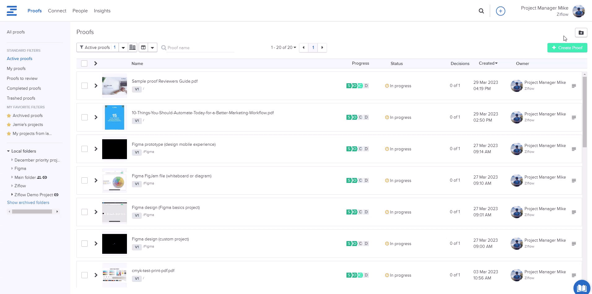Open row menu for Sample proof Reviewers Guide
Image resolution: width=592 pixels, height=294 pixels.
pyautogui.click(x=574, y=86)
